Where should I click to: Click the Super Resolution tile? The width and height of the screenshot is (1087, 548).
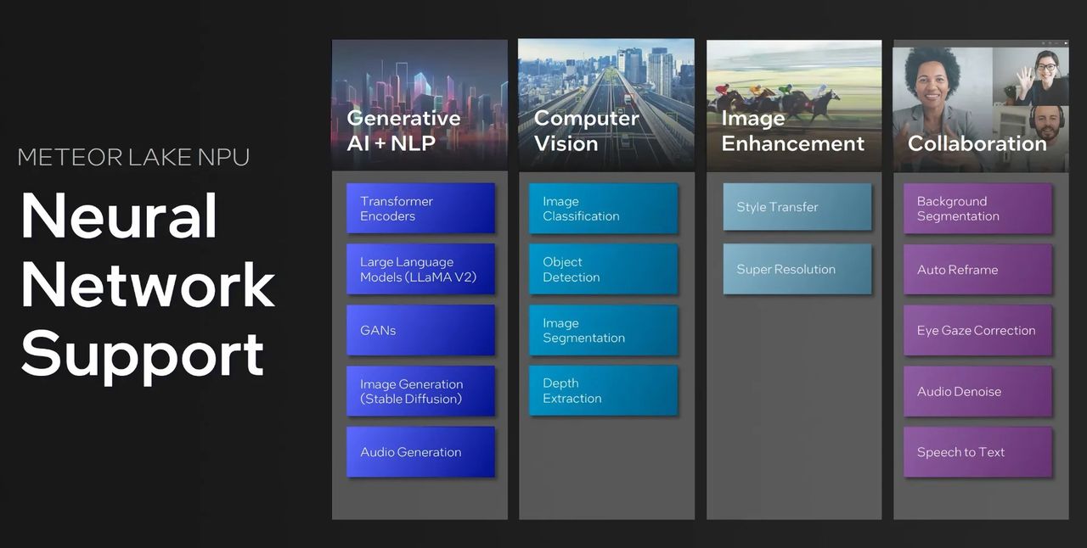797,269
